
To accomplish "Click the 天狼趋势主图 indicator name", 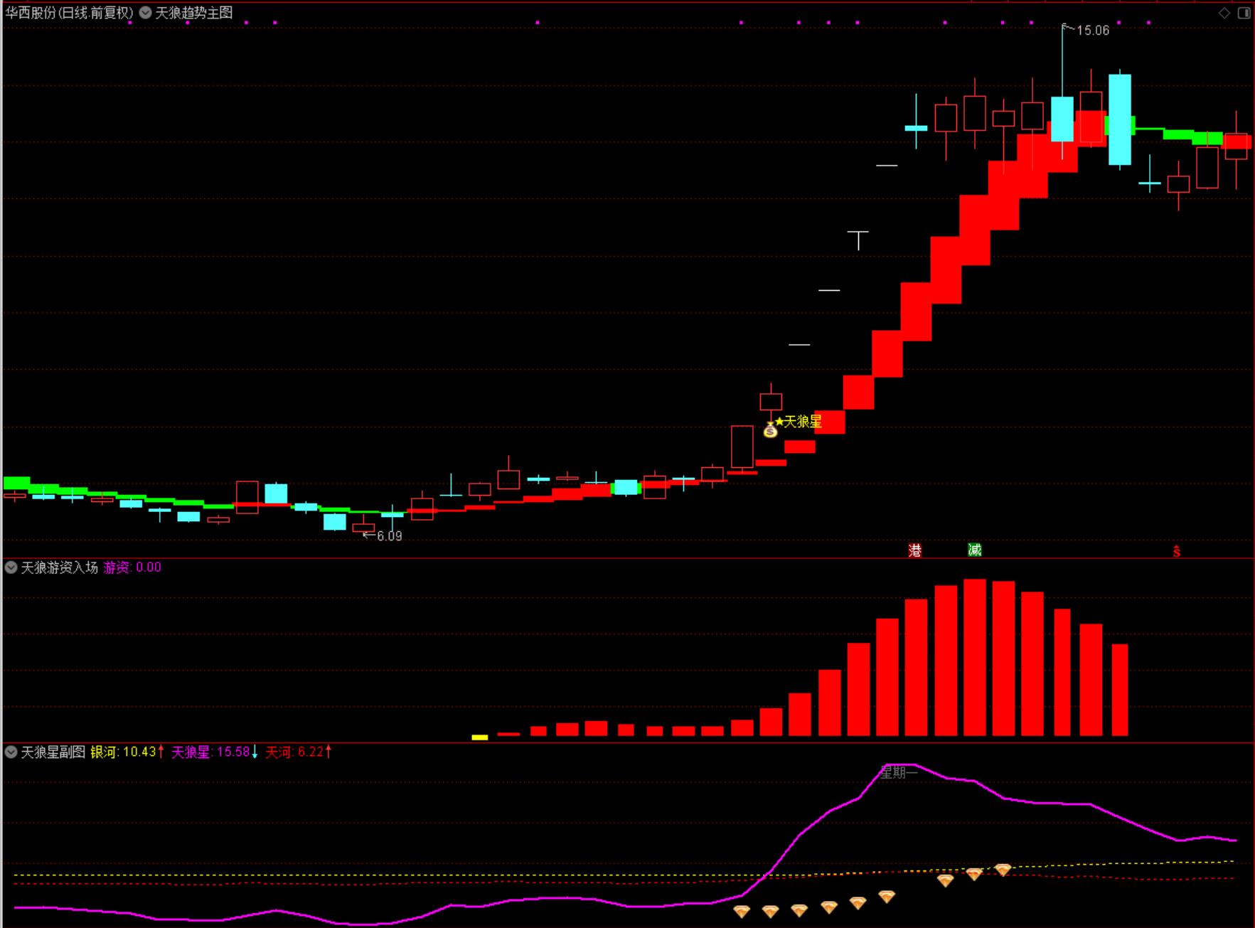I will [194, 13].
